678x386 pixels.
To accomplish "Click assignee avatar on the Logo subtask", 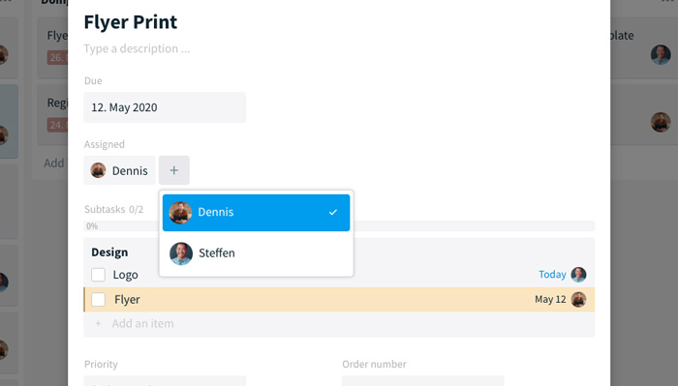I will click(578, 275).
